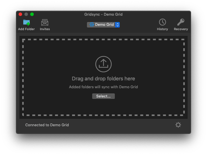
Task: Click the Add Folder toolbar icon
Action: pyautogui.click(x=26, y=22)
